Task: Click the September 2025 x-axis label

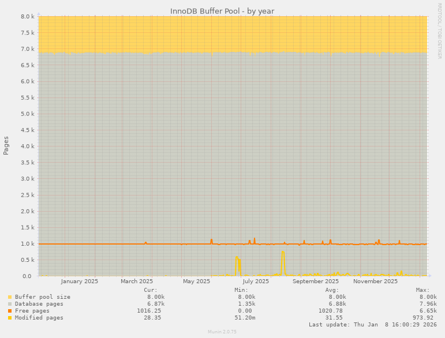Action: (316, 281)
